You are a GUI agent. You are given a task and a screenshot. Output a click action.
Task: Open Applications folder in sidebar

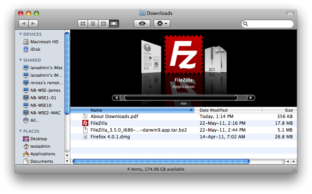[39, 154]
